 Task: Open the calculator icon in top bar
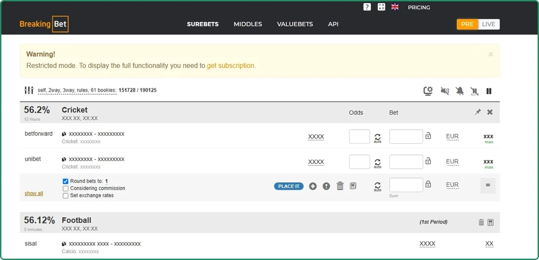click(x=381, y=7)
